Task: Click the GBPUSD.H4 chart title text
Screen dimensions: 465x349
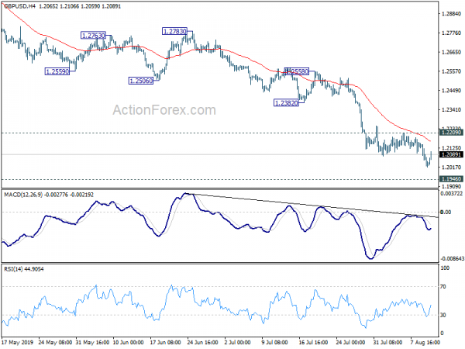Action: tap(18, 6)
